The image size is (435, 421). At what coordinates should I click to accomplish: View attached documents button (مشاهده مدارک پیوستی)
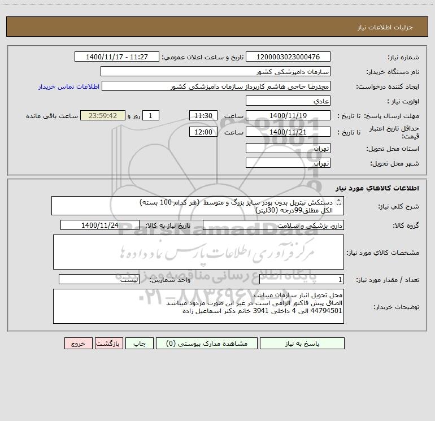click(x=207, y=344)
